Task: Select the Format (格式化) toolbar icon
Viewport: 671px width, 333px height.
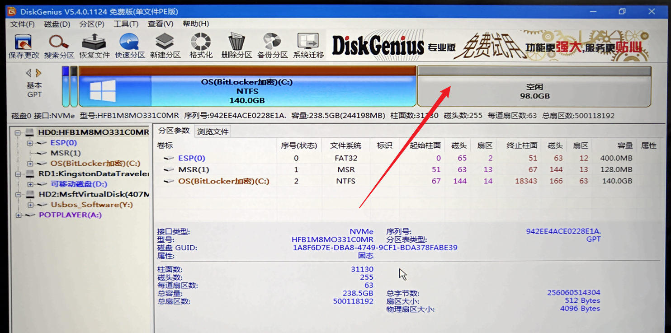Action: [201, 47]
